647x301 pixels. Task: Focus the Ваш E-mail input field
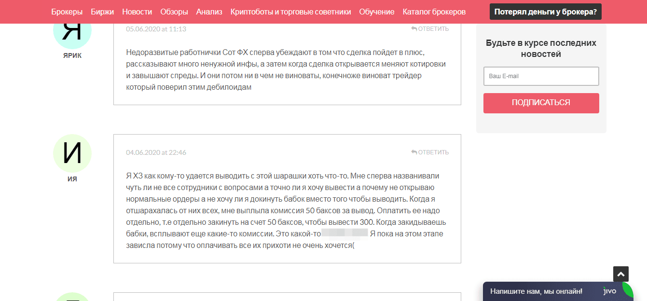541,76
